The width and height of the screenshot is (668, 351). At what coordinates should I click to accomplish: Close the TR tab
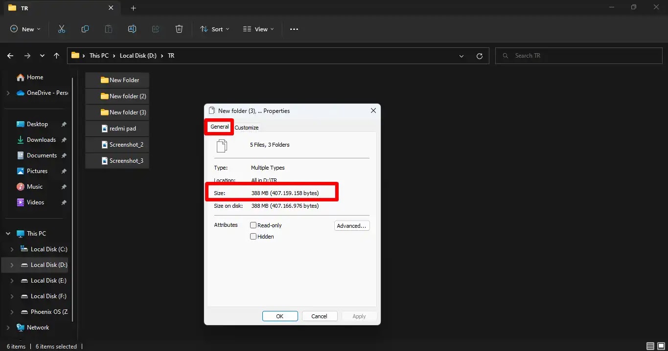point(111,8)
